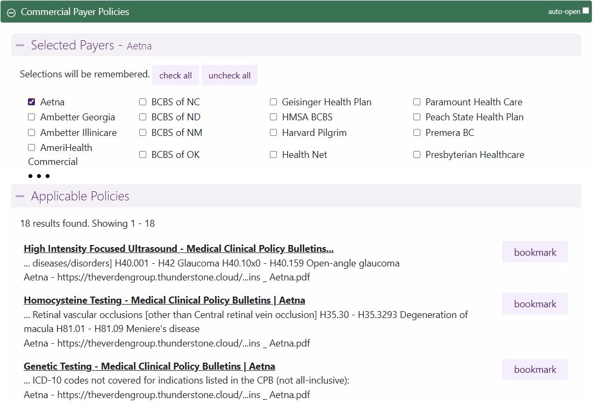Bookmark the High Intensity Focused Ultrasound result
This screenshot has width=593, height=404.
(x=535, y=252)
